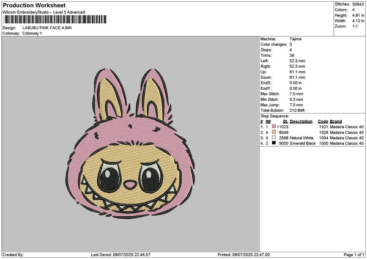Click the Zoom 1:1 value
Screen dimensions: 367x259
click(356, 26)
